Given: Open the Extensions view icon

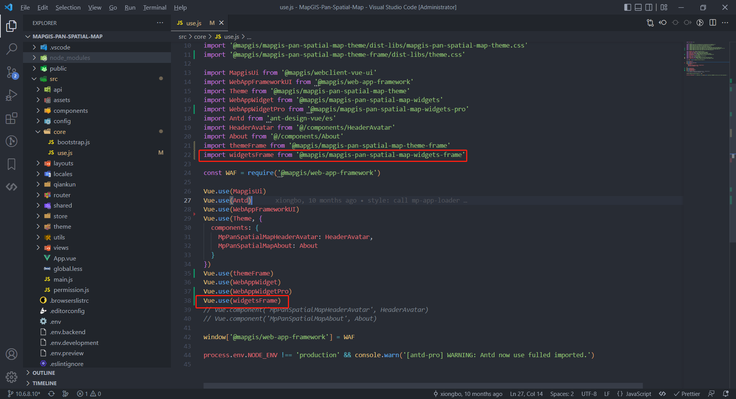Looking at the screenshot, I should tap(11, 118).
